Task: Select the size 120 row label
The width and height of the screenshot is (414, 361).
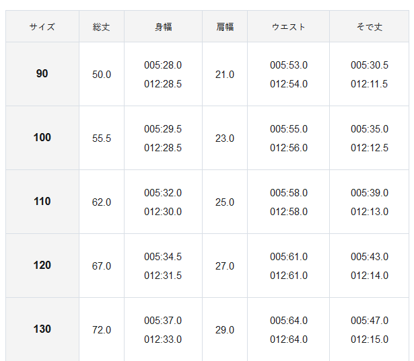Action: pyautogui.click(x=42, y=265)
